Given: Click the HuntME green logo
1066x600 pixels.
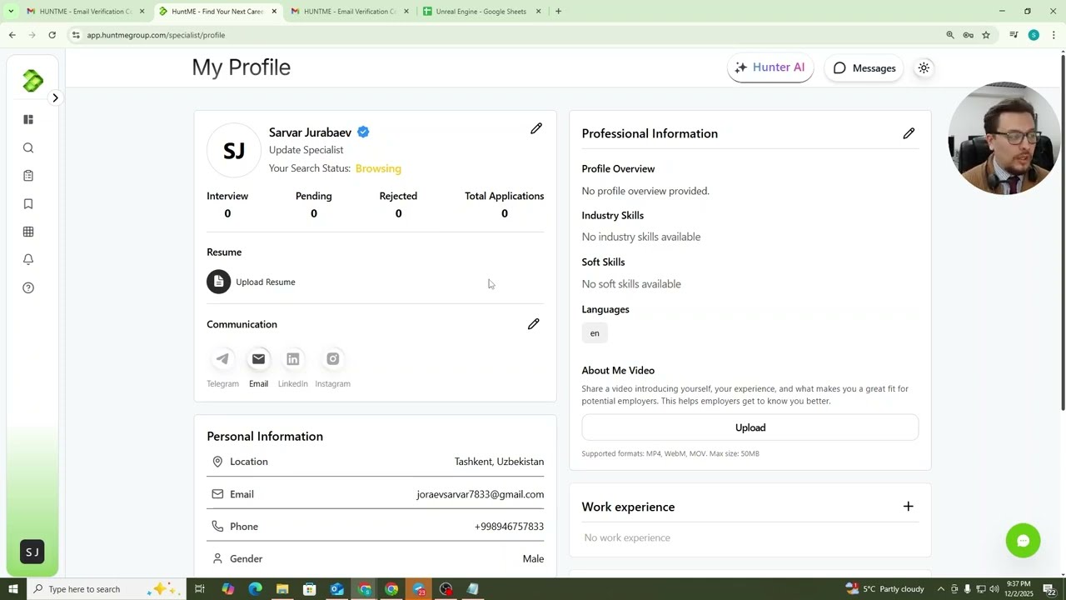Looking at the screenshot, I should (x=32, y=81).
